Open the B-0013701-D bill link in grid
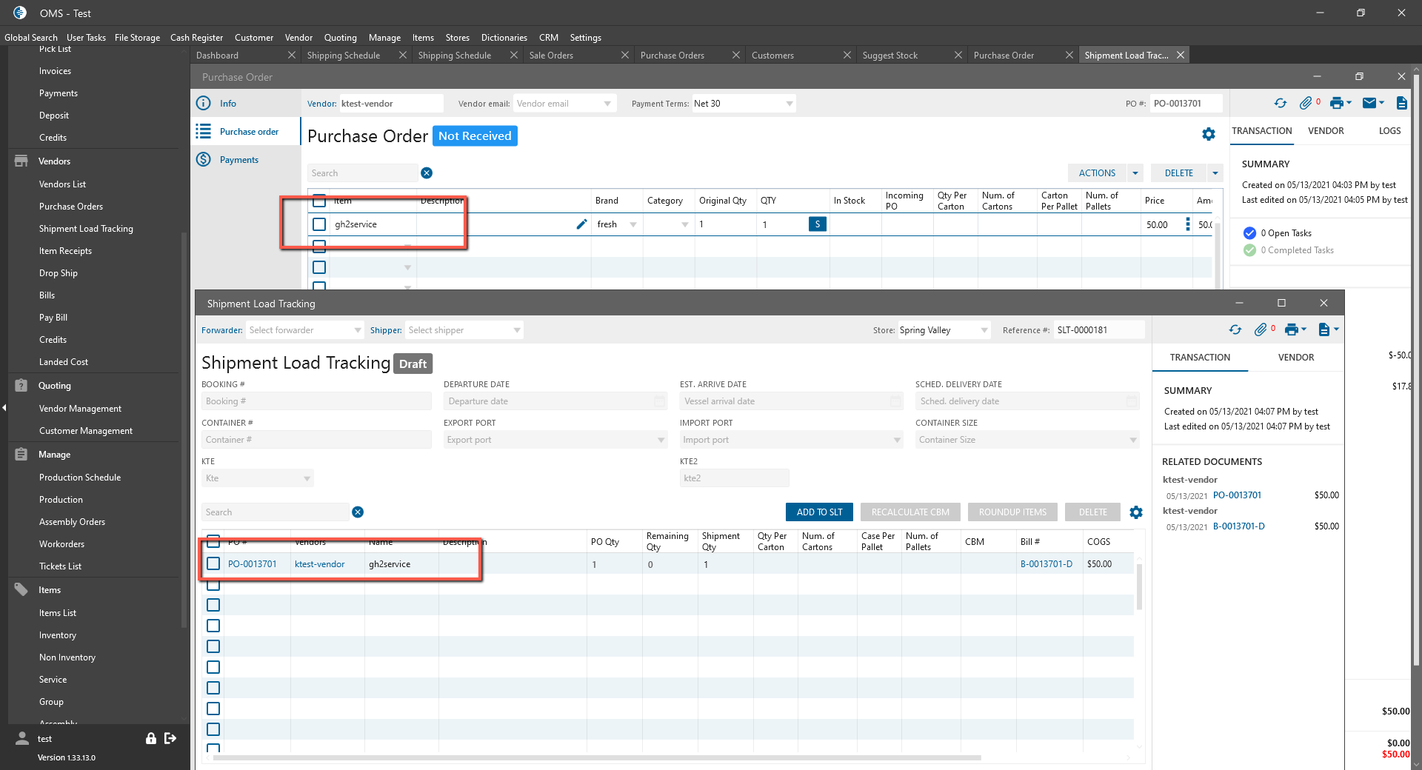Viewport: 1422px width, 770px height. (1046, 564)
